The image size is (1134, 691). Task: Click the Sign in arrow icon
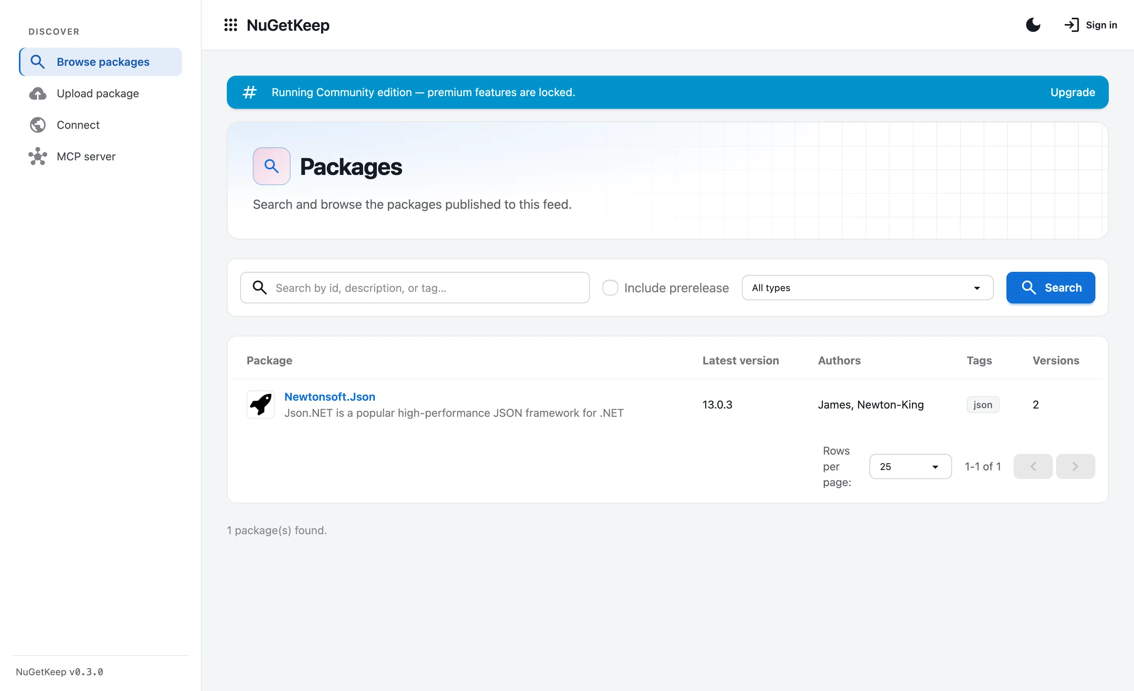click(x=1071, y=25)
